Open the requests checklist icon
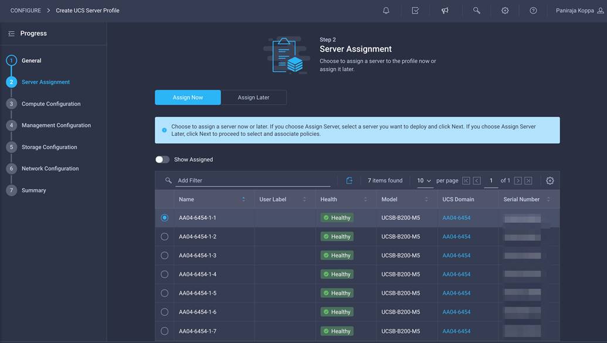 [415, 11]
